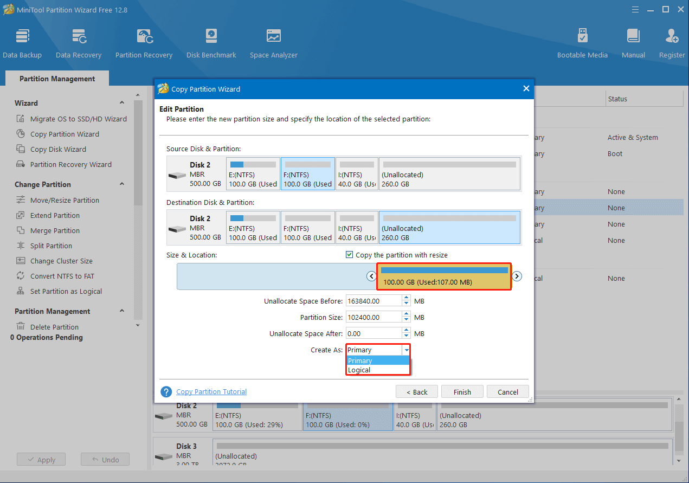Go back with the Back button
This screenshot has height=483, width=689.
pyautogui.click(x=416, y=392)
